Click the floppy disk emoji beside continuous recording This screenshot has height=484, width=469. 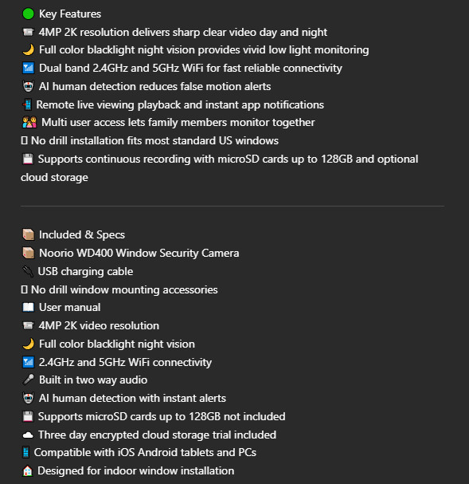pyautogui.click(x=28, y=159)
